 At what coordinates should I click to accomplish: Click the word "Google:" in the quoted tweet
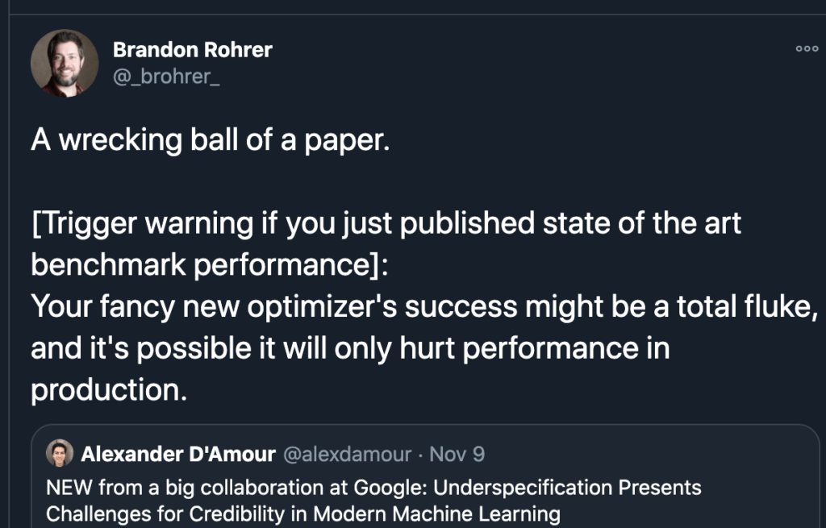(x=390, y=488)
